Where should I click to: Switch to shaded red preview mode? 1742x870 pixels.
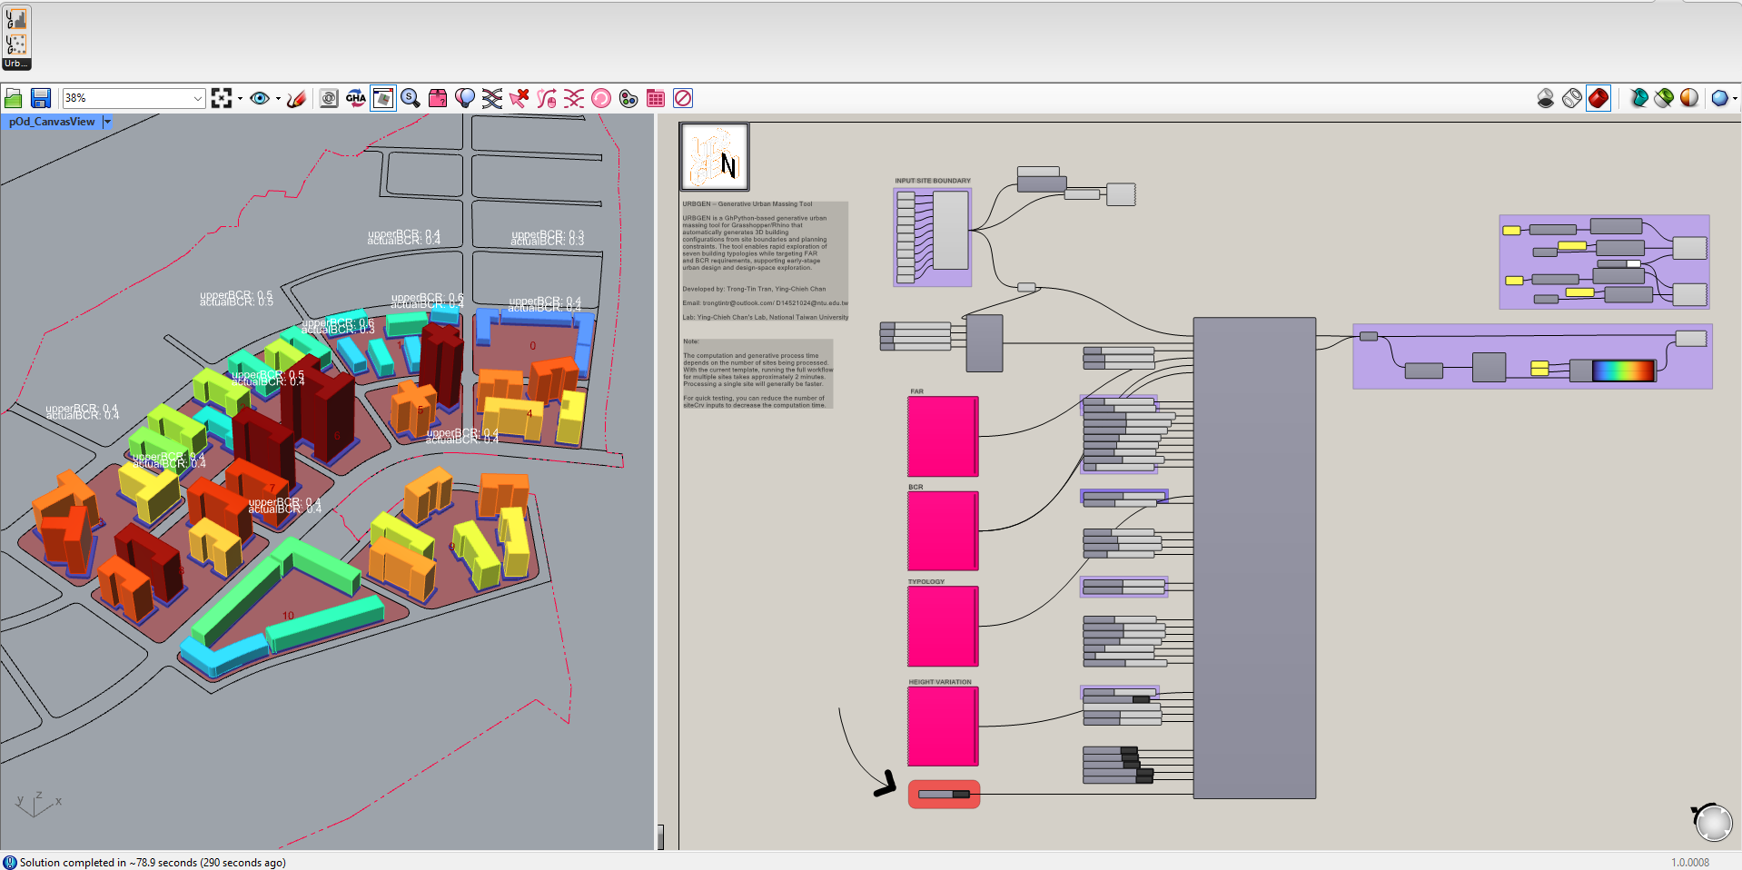click(x=1598, y=98)
